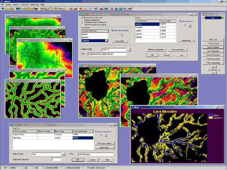227x170 pixels.
Task: Click Insert layer group in MOLA dialog
Action: pos(105,144)
